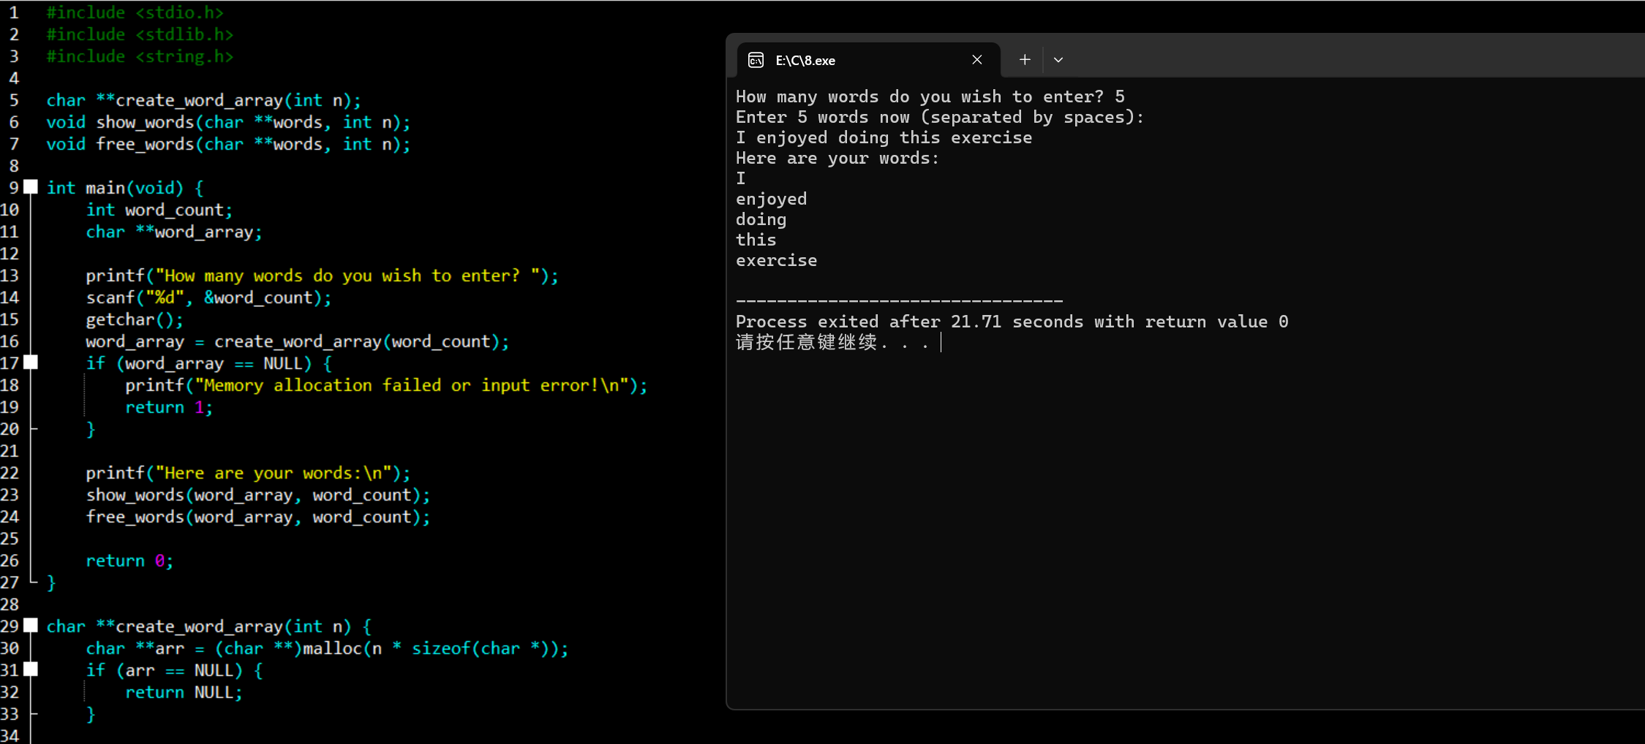Click the show_words call on line 23
The height and width of the screenshot is (744, 1645).
(x=258, y=495)
